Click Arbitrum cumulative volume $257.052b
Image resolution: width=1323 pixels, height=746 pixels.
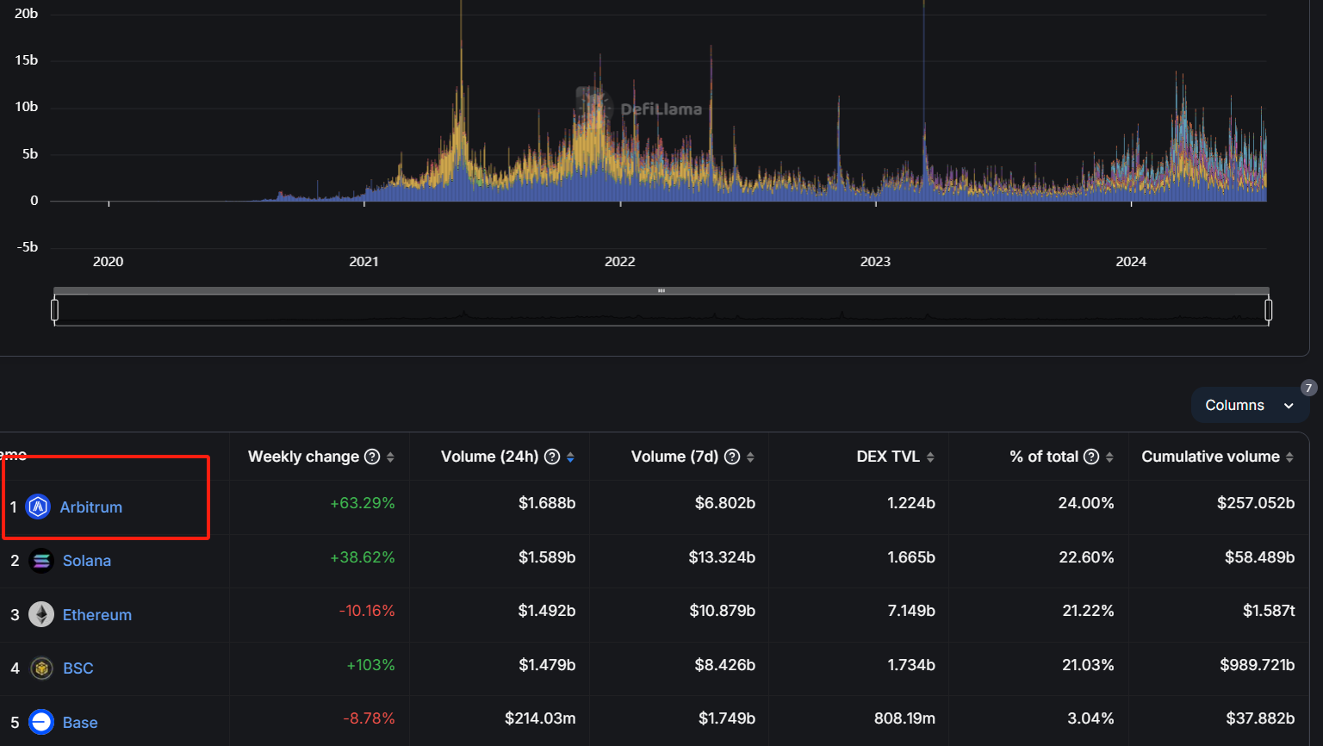1256,503
